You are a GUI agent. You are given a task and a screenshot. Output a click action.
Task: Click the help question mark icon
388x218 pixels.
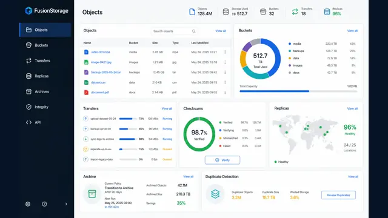click(44, 204)
